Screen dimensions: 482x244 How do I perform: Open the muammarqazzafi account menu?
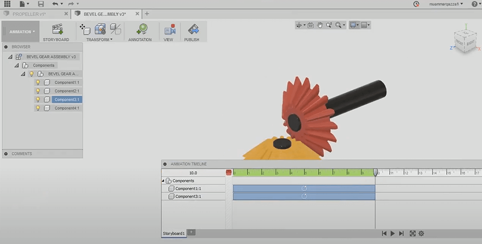point(446,4)
